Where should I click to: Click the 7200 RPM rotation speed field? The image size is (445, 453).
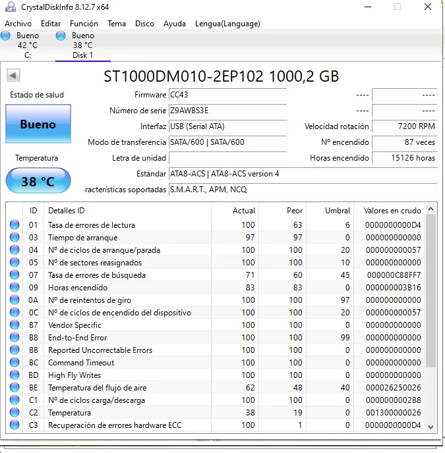405,126
